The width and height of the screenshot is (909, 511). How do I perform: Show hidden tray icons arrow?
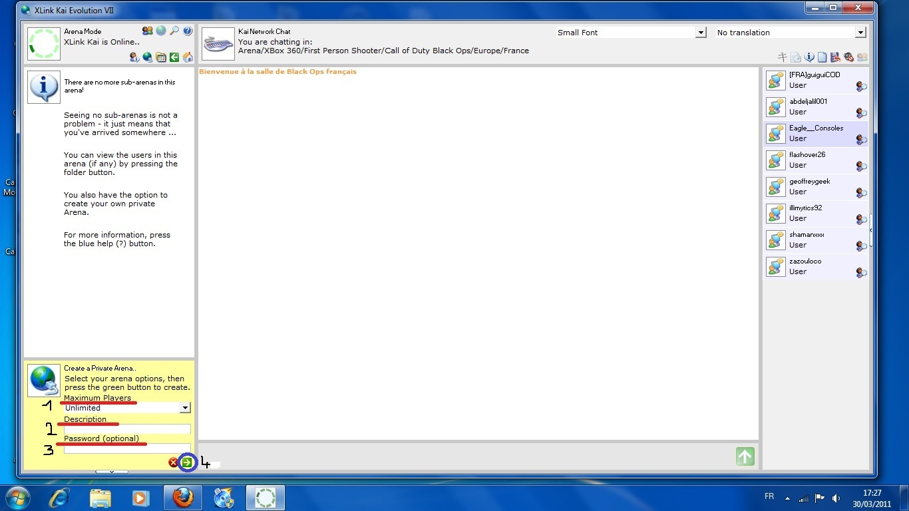tap(788, 498)
